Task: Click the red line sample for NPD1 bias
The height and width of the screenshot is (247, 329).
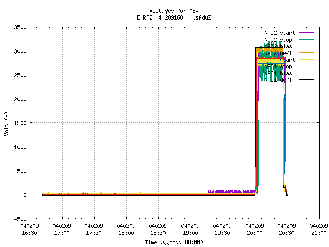Action: tap(306, 73)
